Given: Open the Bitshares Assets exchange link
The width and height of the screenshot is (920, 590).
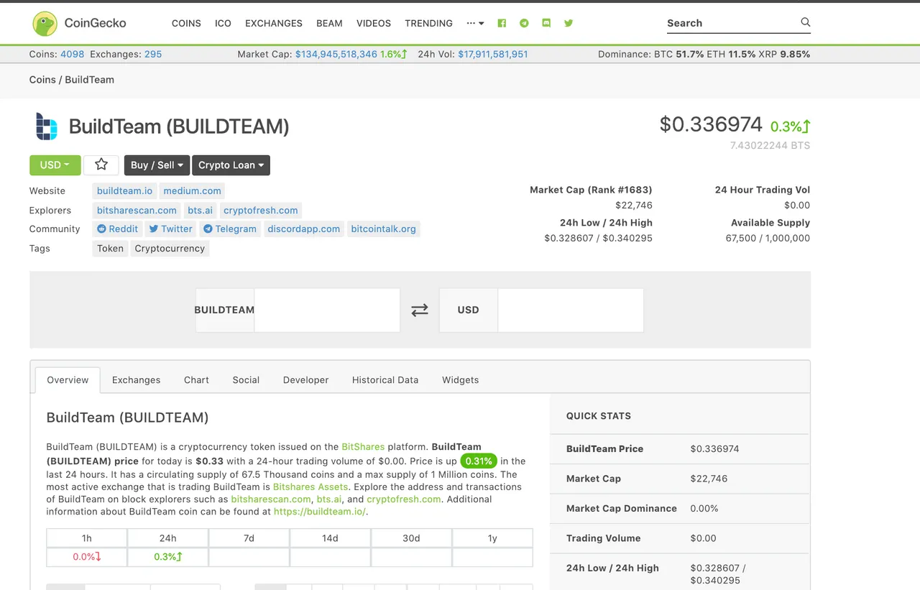Looking at the screenshot, I should 310,487.
